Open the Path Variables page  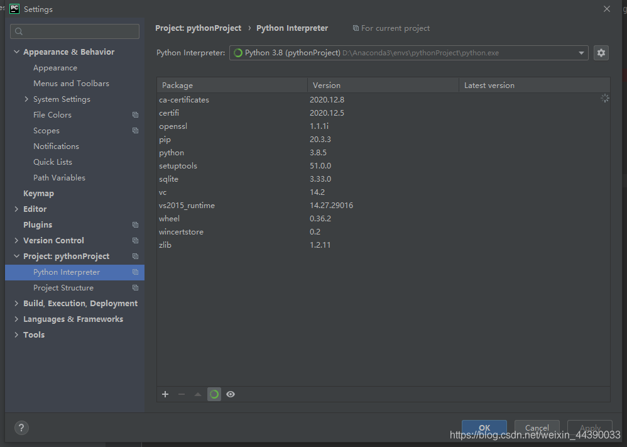(x=59, y=178)
